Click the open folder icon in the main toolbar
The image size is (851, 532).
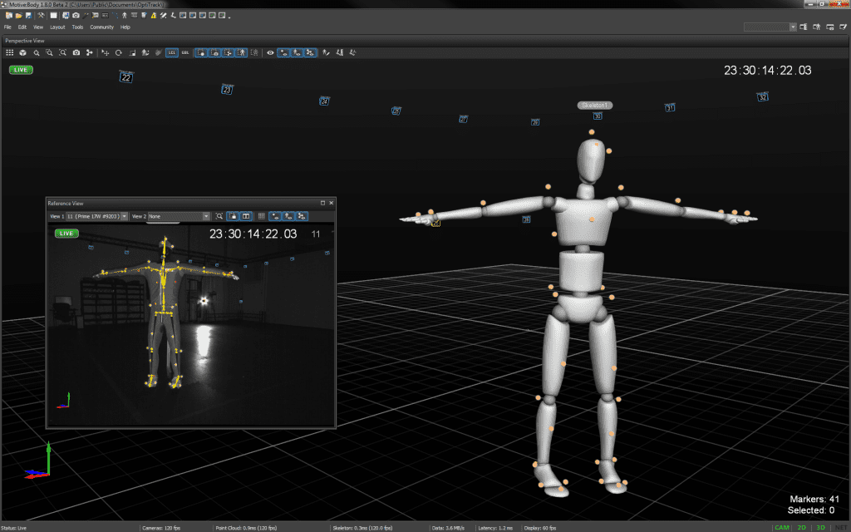point(17,16)
